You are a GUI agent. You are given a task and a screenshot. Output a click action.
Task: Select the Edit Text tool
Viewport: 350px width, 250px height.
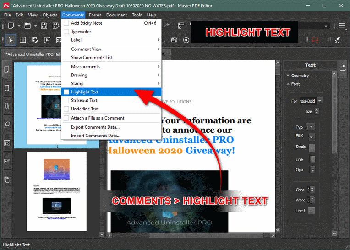coord(23,40)
